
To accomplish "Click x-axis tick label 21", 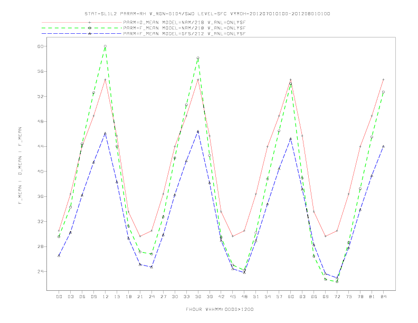I will tap(140, 297).
